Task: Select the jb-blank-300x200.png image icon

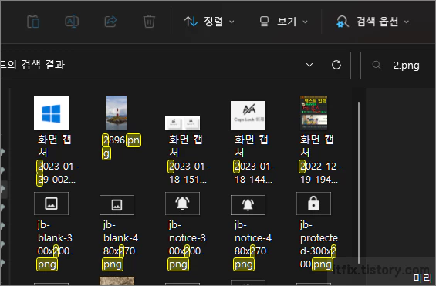Action: click(x=51, y=204)
